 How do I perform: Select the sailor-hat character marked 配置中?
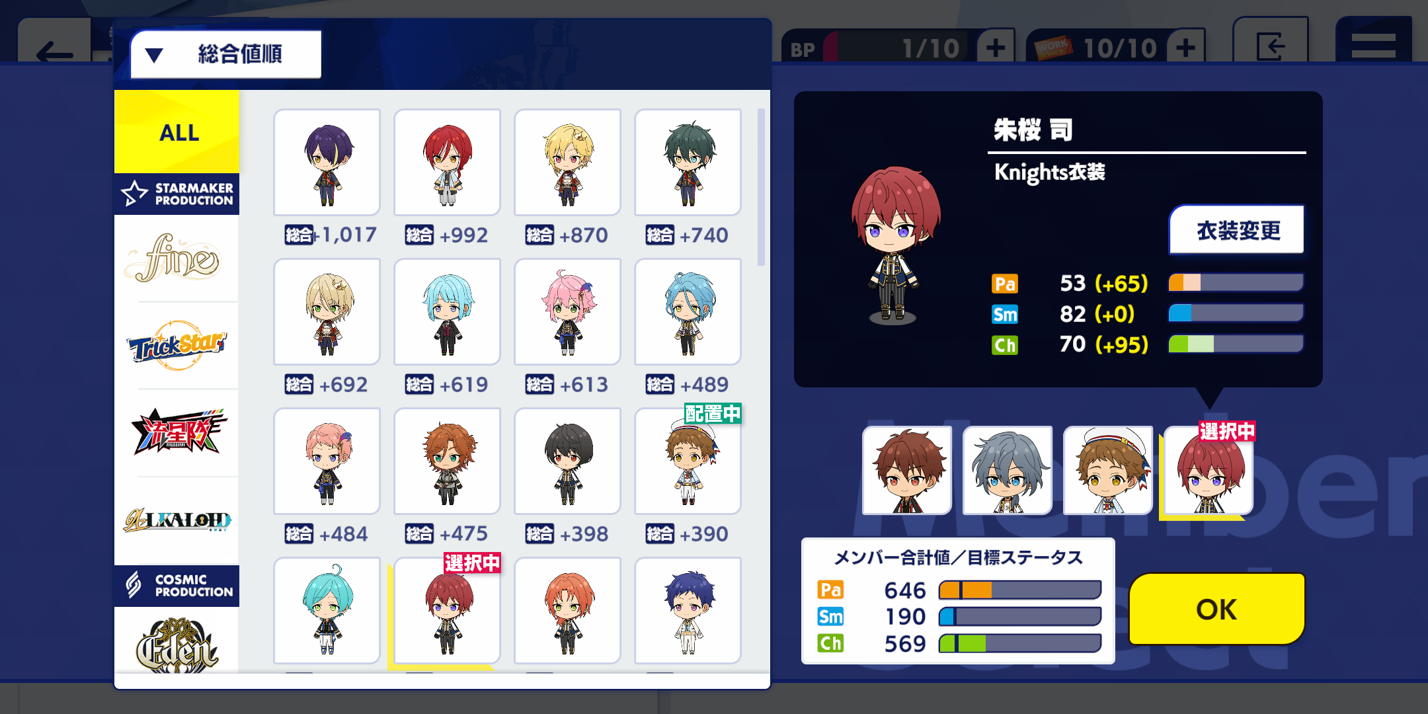pyautogui.click(x=688, y=461)
